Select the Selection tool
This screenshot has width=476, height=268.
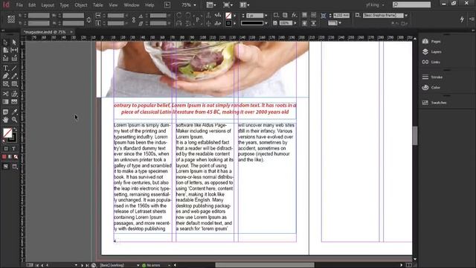point(5,42)
